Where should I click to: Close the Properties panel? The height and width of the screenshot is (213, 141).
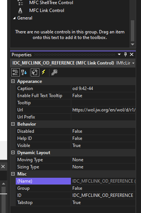pyautogui.click(x=132, y=54)
